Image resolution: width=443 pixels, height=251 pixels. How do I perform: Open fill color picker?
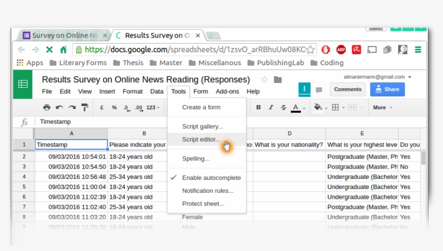click(x=318, y=107)
